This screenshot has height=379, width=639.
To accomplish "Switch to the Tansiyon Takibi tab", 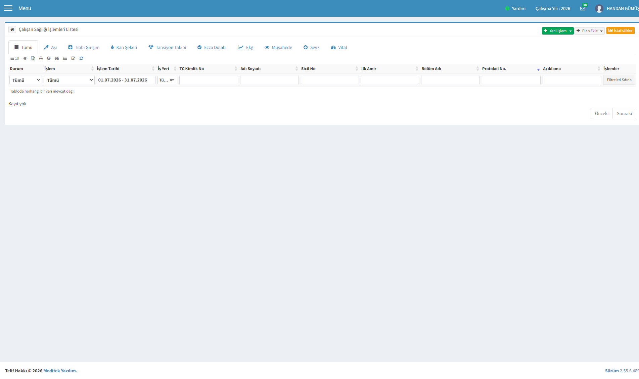I will [167, 47].
